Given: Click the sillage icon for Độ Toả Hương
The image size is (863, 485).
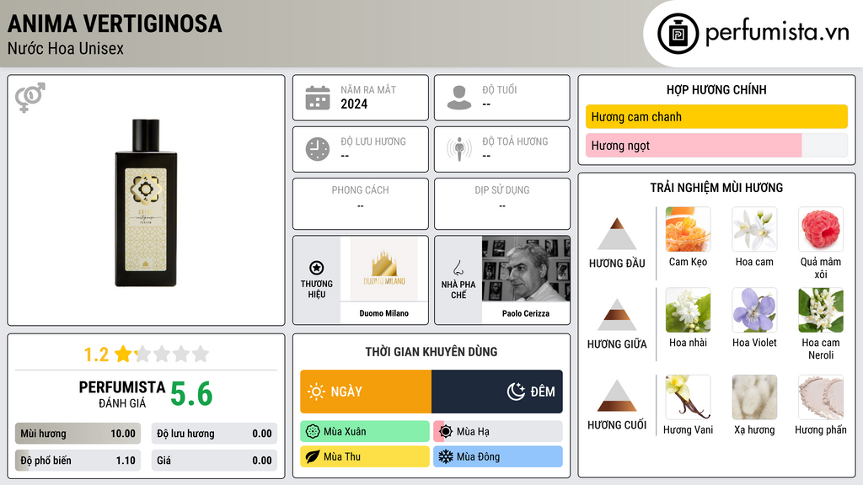Looking at the screenshot, I should [459, 149].
